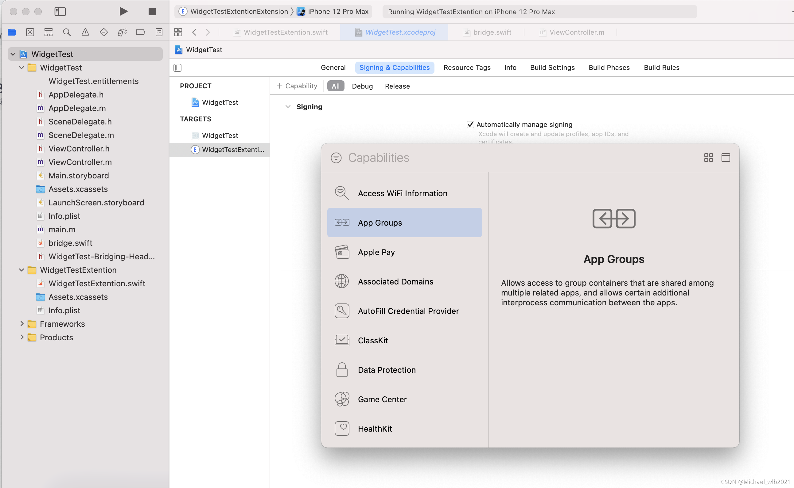Select HealthKit capability
This screenshot has height=488, width=794.
click(404, 429)
